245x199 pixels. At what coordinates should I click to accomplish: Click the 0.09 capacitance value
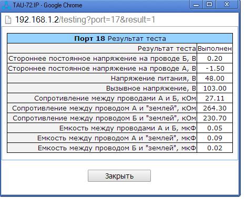pos(215,138)
